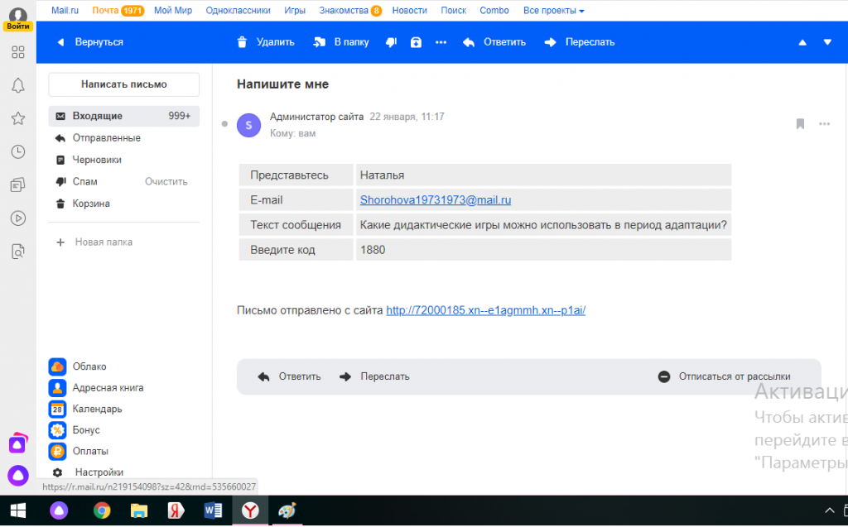The width and height of the screenshot is (848, 527).
Task: Open Google Chrome from the Windows taskbar
Action: point(102,510)
